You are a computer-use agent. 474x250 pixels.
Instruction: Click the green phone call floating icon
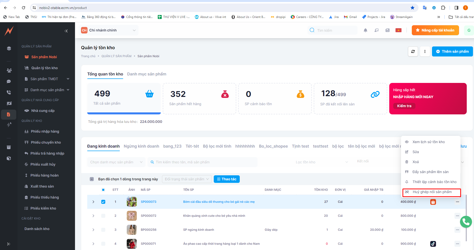[466, 222]
